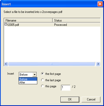The image size is (104, 106).
Task: Click the page number input field
Action: click(x=66, y=88)
